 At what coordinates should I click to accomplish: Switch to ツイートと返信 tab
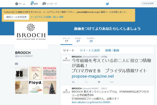[90, 50]
